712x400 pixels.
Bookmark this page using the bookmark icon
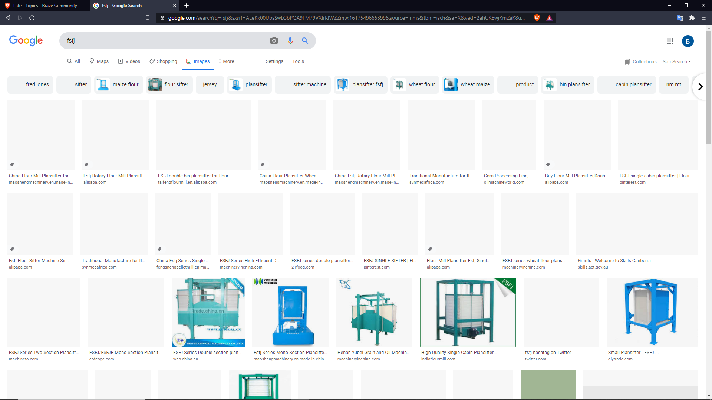click(147, 18)
